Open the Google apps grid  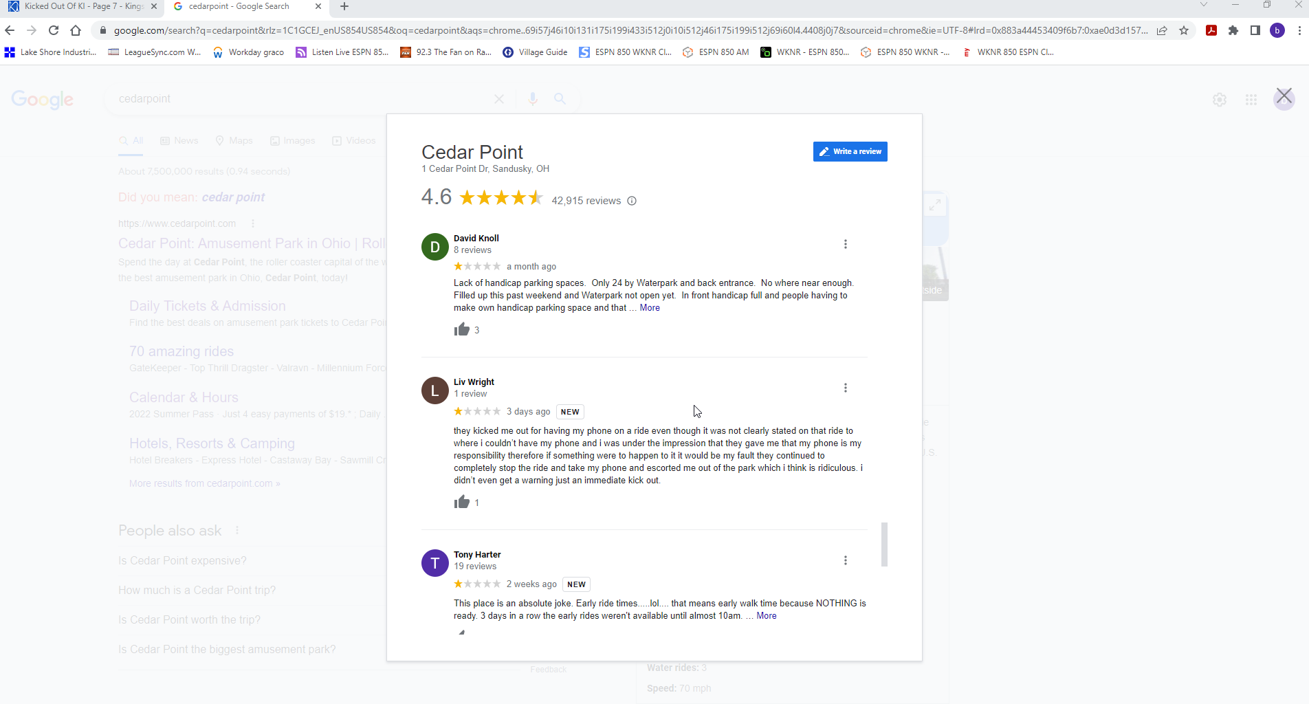pos(1251,100)
